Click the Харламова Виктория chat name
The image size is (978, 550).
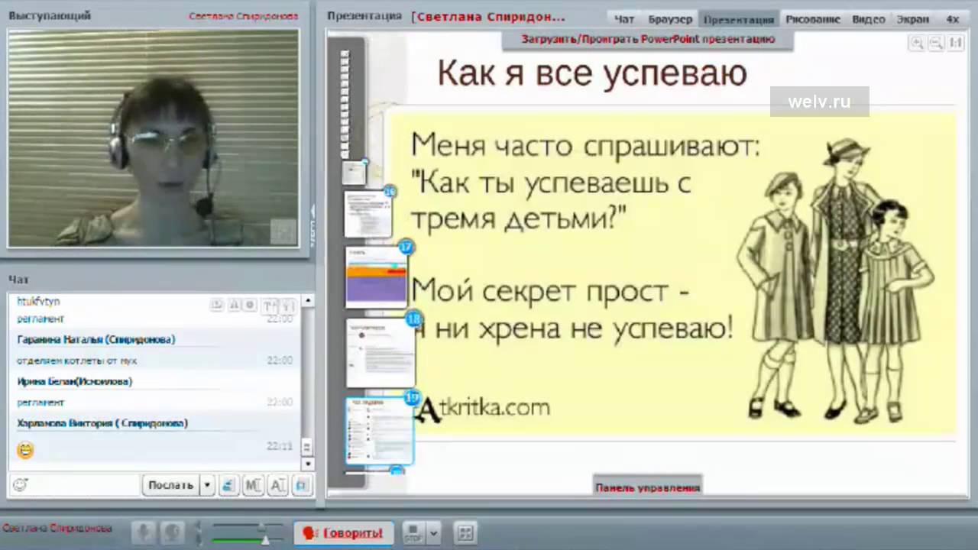102,423
